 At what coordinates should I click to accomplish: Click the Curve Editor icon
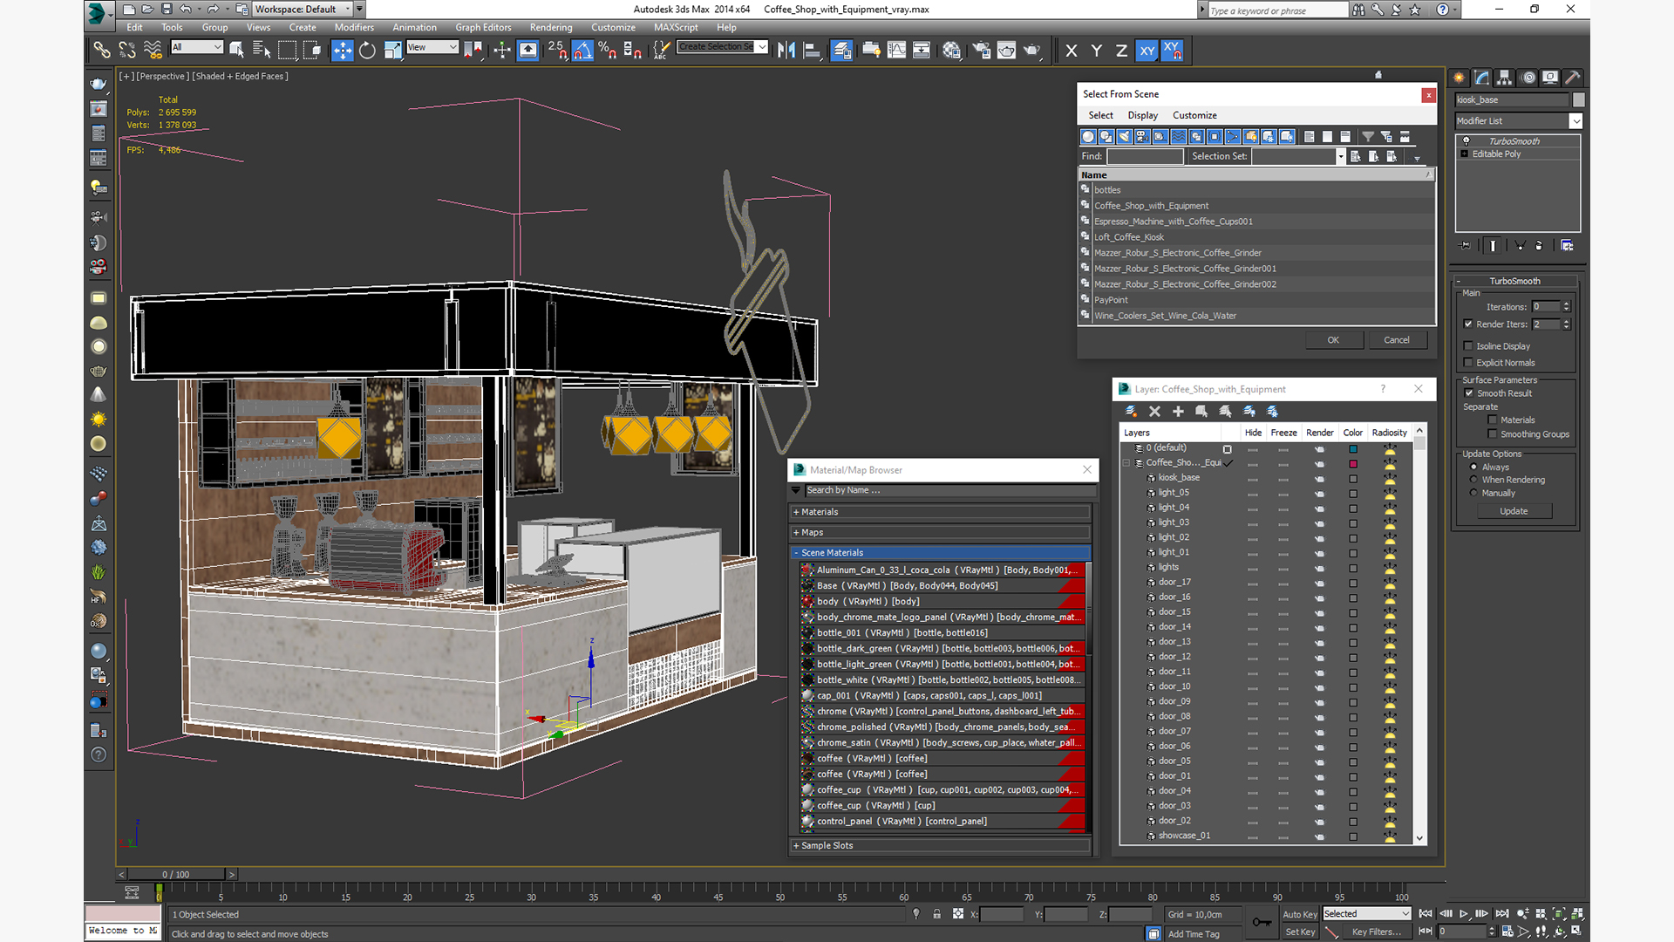click(x=896, y=51)
